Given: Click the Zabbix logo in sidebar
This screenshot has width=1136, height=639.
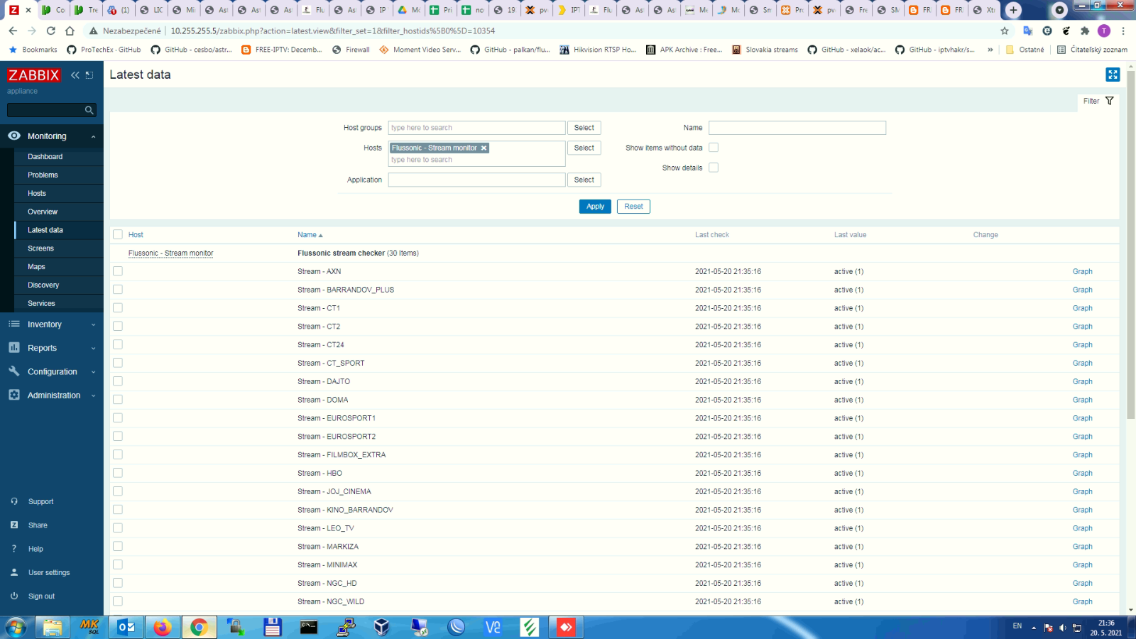Looking at the screenshot, I should click(x=33, y=75).
